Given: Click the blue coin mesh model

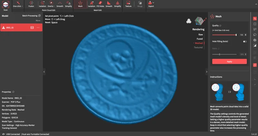Looking at the screenshot, I should click(x=124, y=74).
